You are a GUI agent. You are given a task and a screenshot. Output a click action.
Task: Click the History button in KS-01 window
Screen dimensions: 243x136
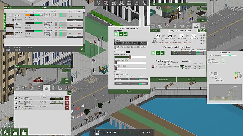click(x=155, y=30)
